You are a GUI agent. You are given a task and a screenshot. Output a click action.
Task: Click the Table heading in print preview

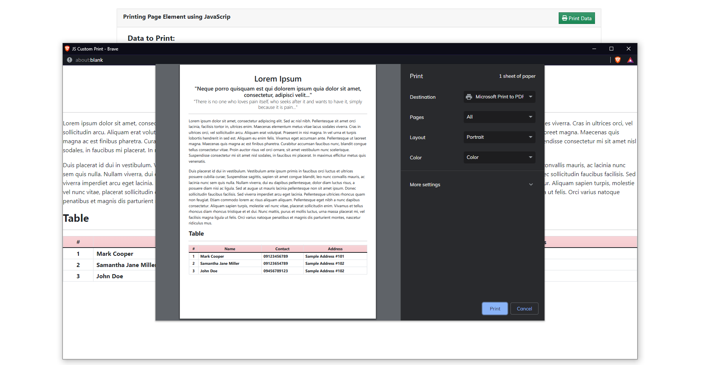(x=196, y=233)
